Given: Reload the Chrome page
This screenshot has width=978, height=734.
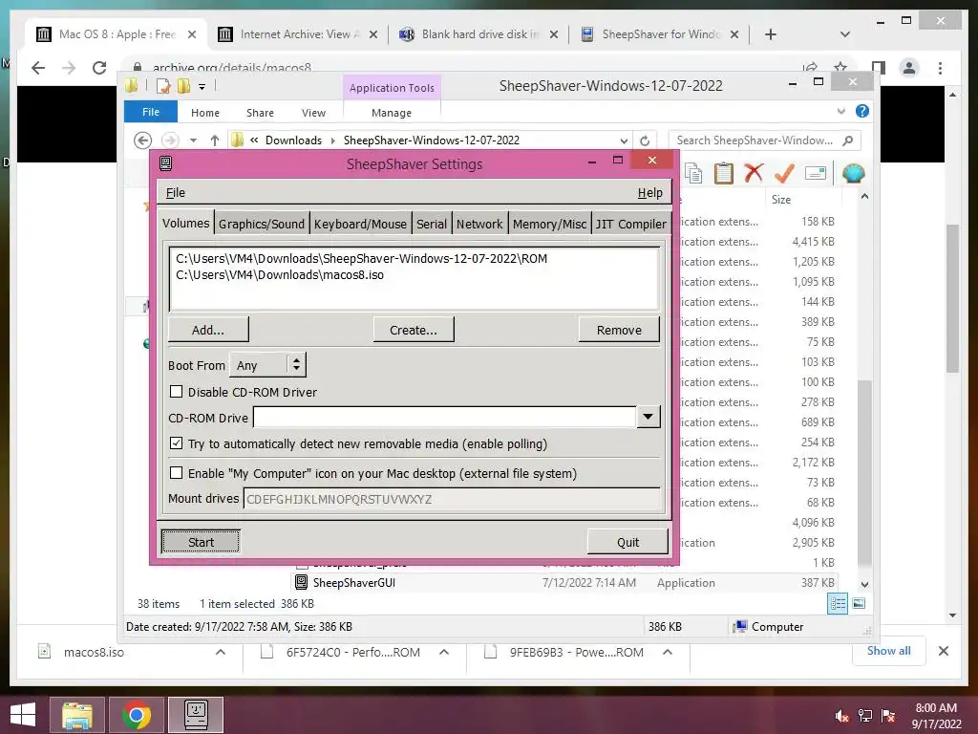Looking at the screenshot, I should pyautogui.click(x=99, y=68).
